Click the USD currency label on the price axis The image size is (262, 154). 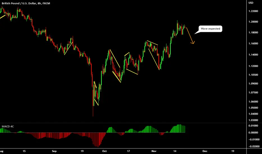pos(251,3)
